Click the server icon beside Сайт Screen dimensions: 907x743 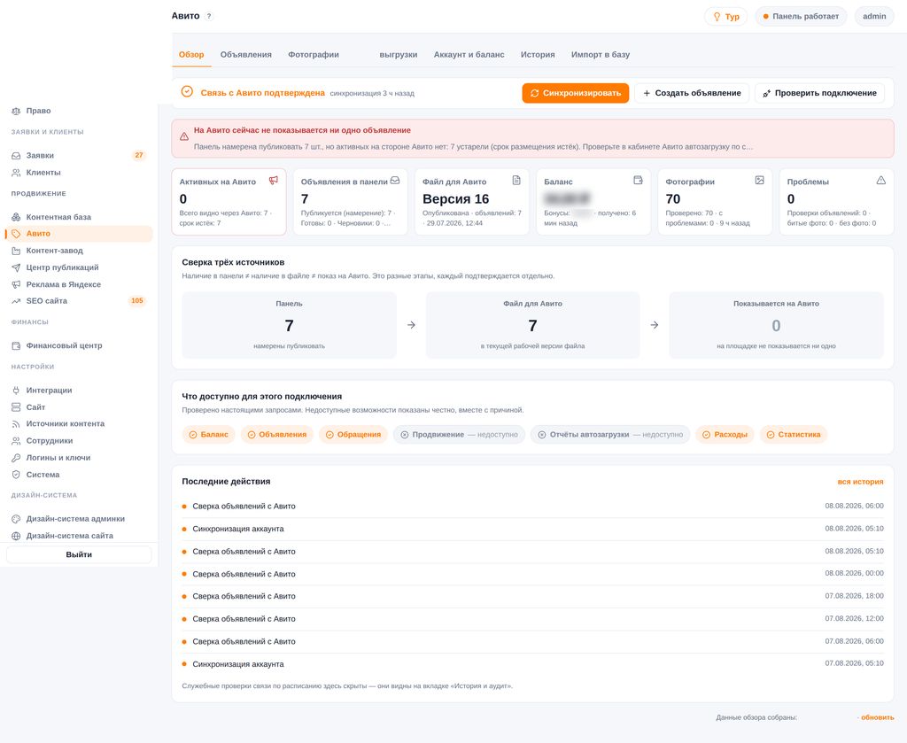[16, 407]
